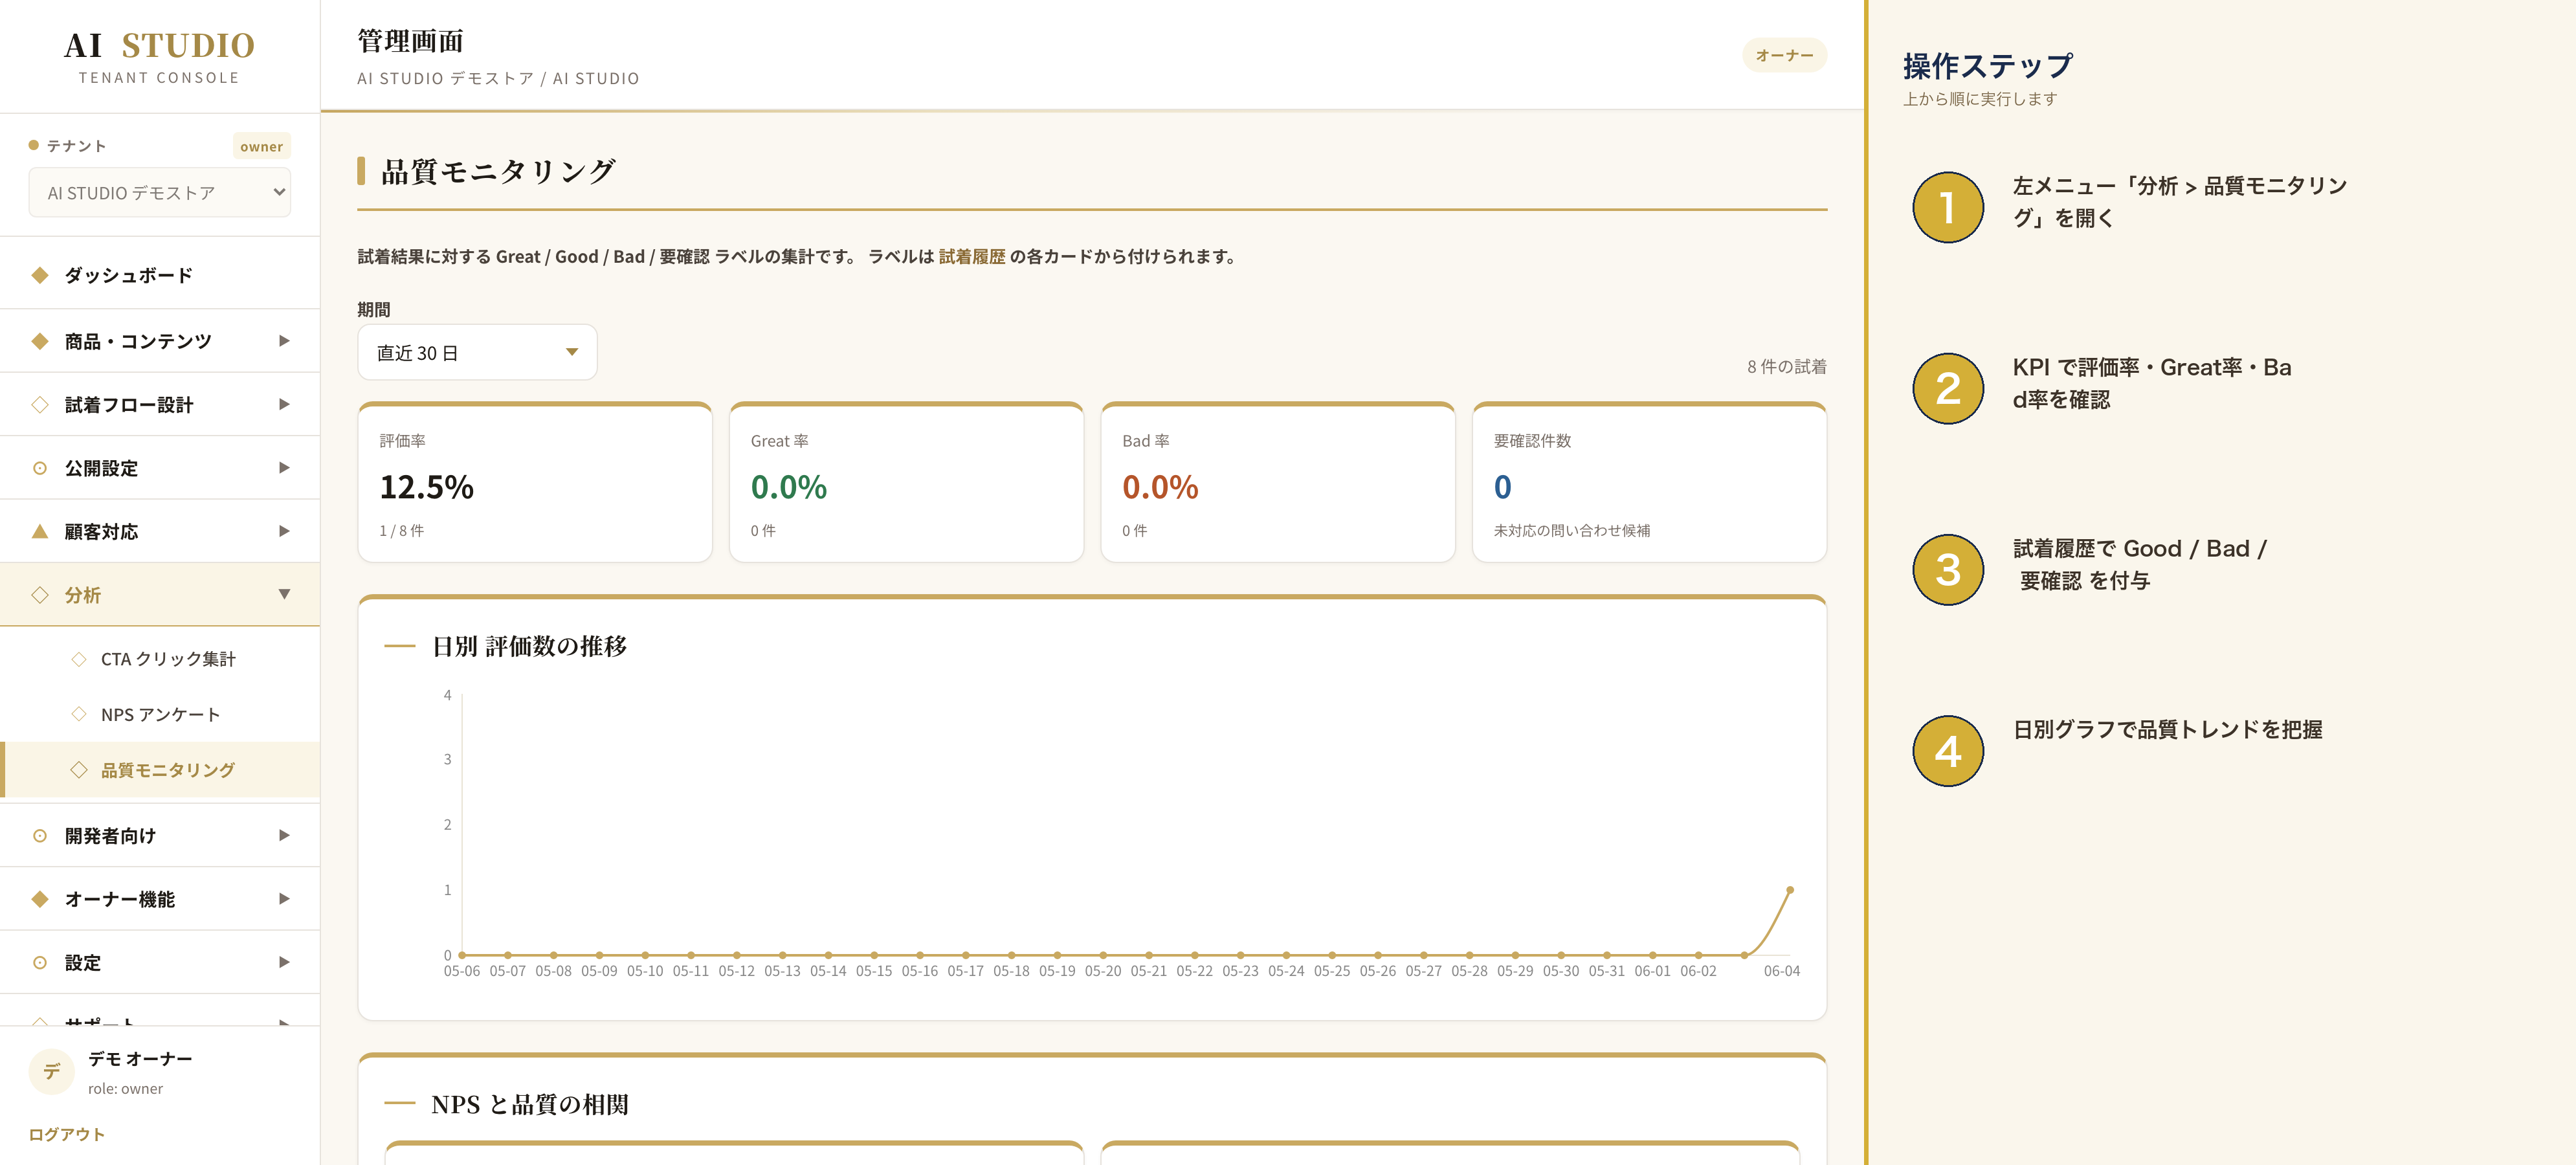
Task: Click the Bad 率 0.0% KPI card
Action: 1277,483
